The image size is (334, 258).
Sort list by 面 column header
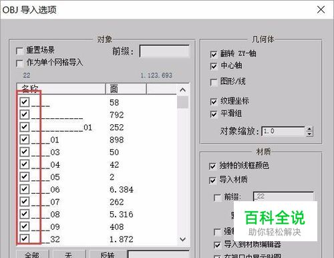tap(126, 89)
